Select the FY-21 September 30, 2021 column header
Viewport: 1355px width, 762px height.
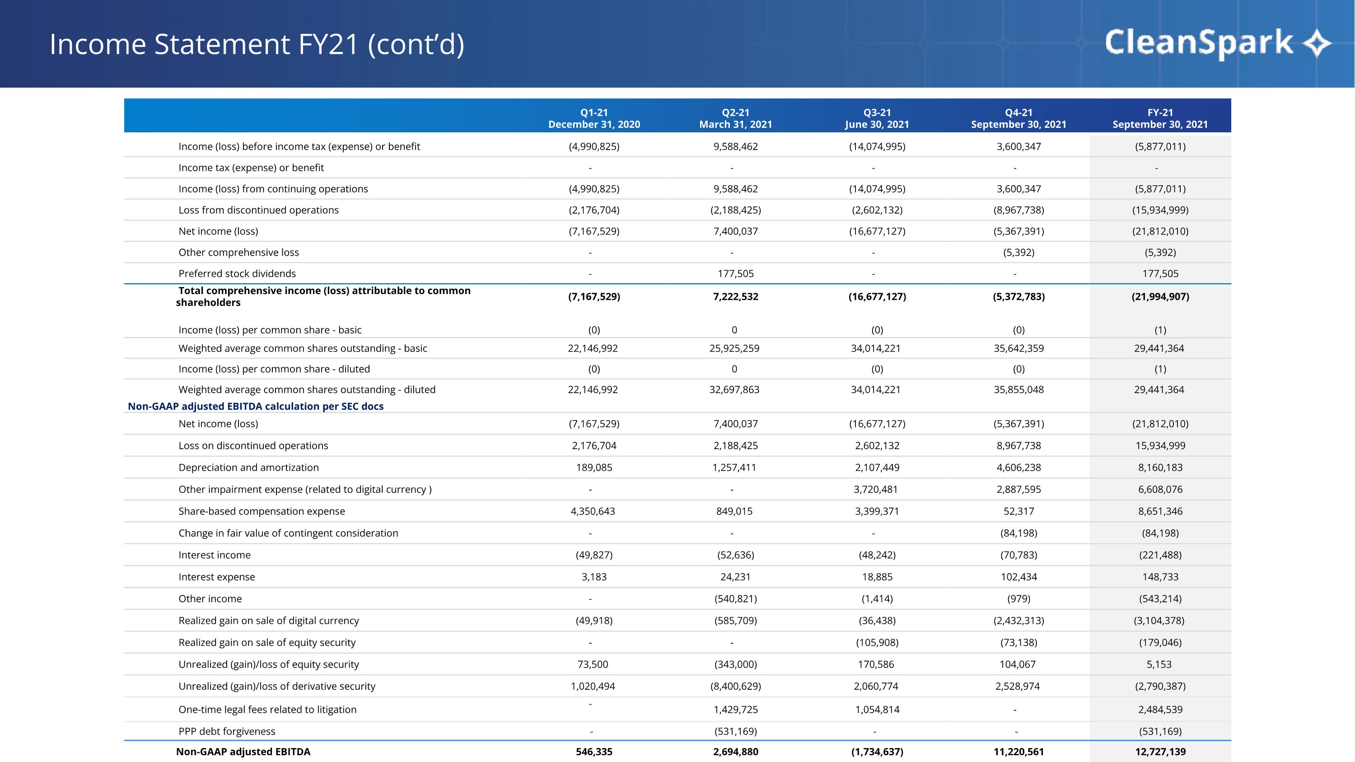pos(1160,118)
